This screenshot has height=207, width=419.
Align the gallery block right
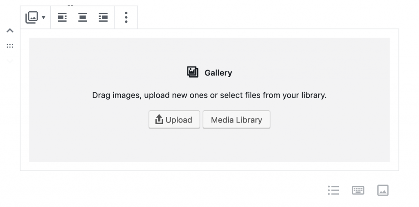tap(103, 17)
